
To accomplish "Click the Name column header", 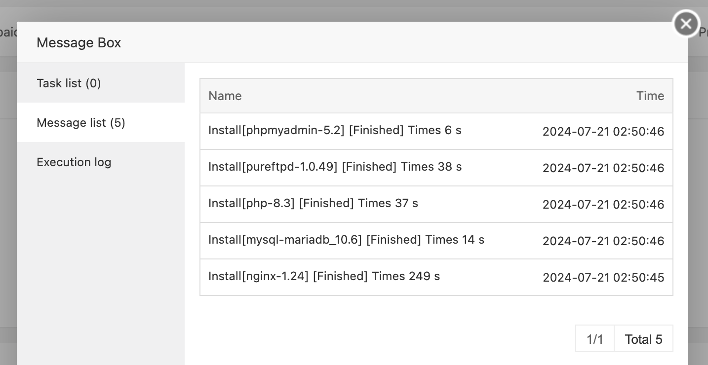I will click(225, 96).
